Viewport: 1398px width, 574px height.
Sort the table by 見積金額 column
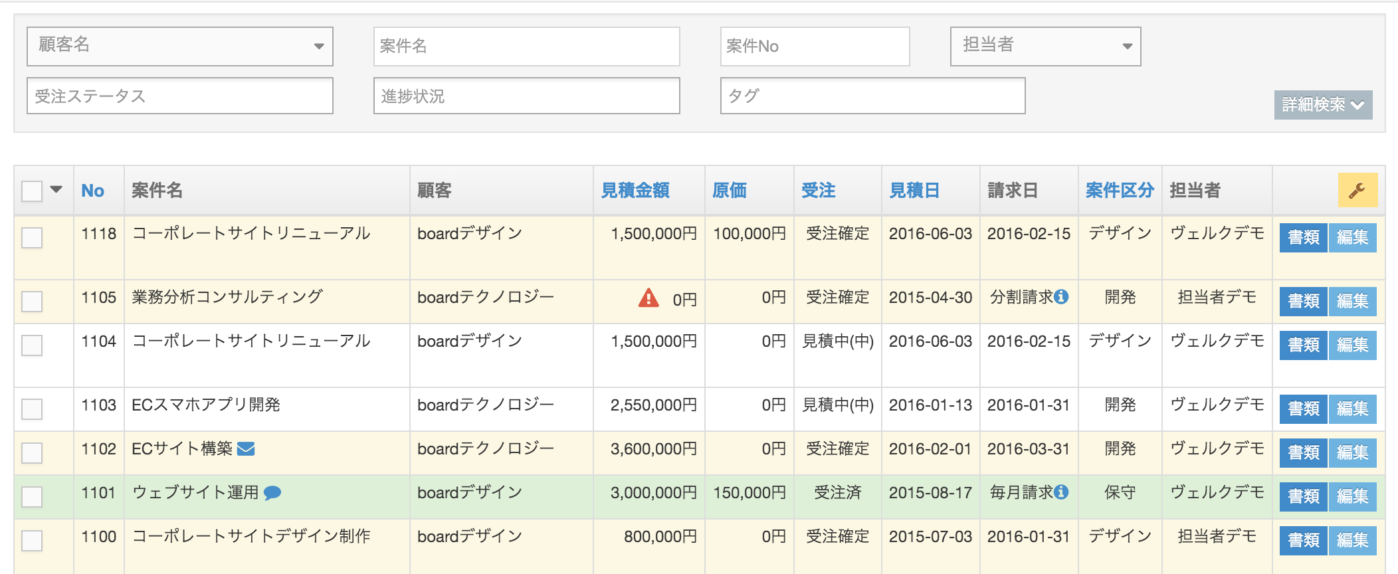pos(635,191)
